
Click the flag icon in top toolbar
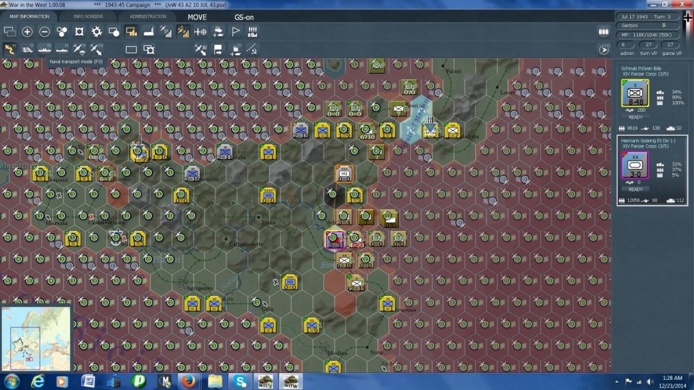pos(235,31)
